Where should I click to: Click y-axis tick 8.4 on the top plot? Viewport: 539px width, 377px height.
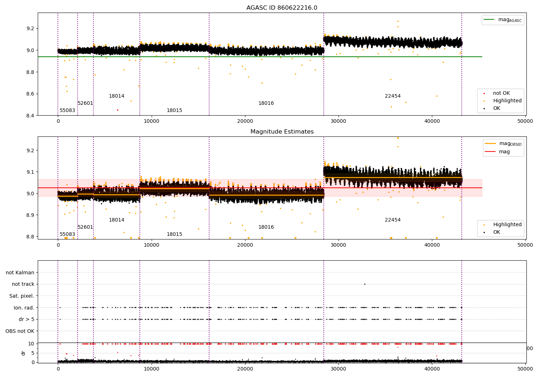pyautogui.click(x=30, y=116)
